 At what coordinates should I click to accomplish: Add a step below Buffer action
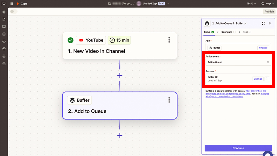pos(120,135)
